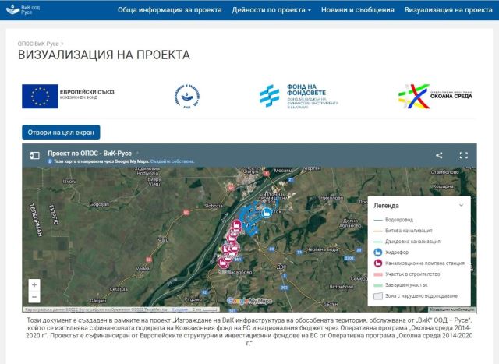Toggle the map sidebar panel icon
Screen dimensions: 499x364
coord(34,156)
